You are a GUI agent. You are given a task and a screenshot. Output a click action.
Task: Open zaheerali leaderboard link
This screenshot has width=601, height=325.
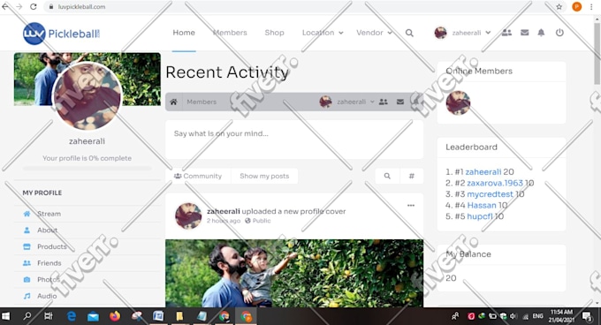(483, 172)
